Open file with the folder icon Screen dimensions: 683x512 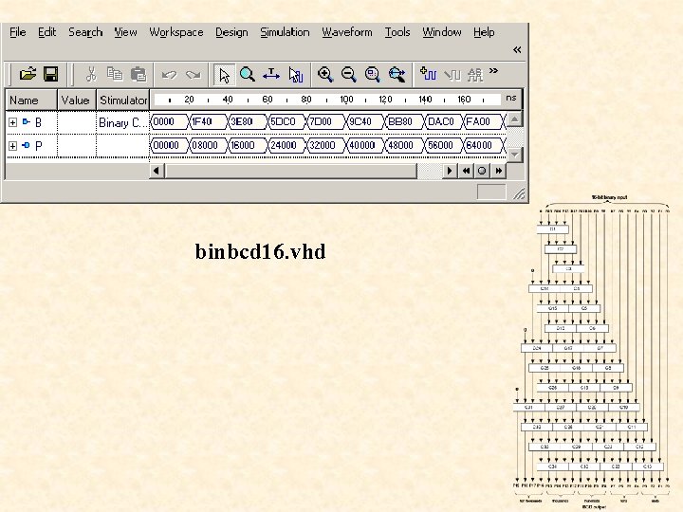(x=28, y=74)
